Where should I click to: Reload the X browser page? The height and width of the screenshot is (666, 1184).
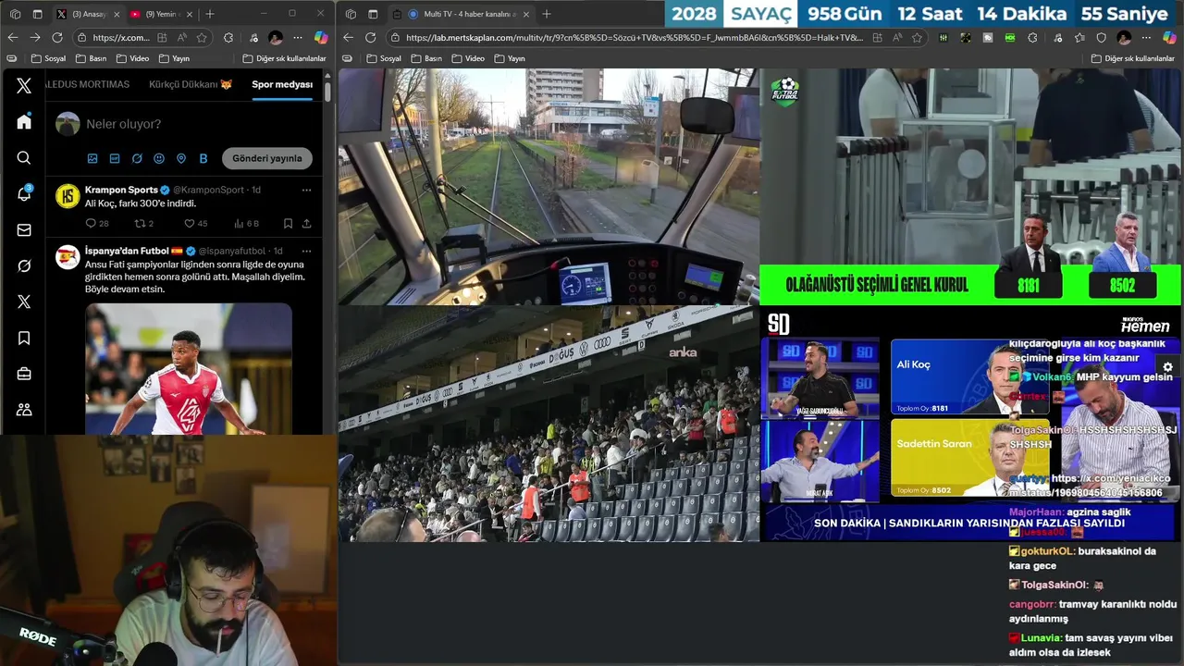tap(57, 37)
